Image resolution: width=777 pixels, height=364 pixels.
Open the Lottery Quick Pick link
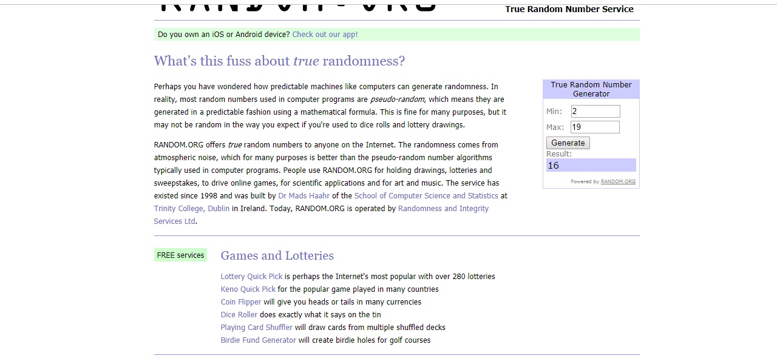point(251,277)
